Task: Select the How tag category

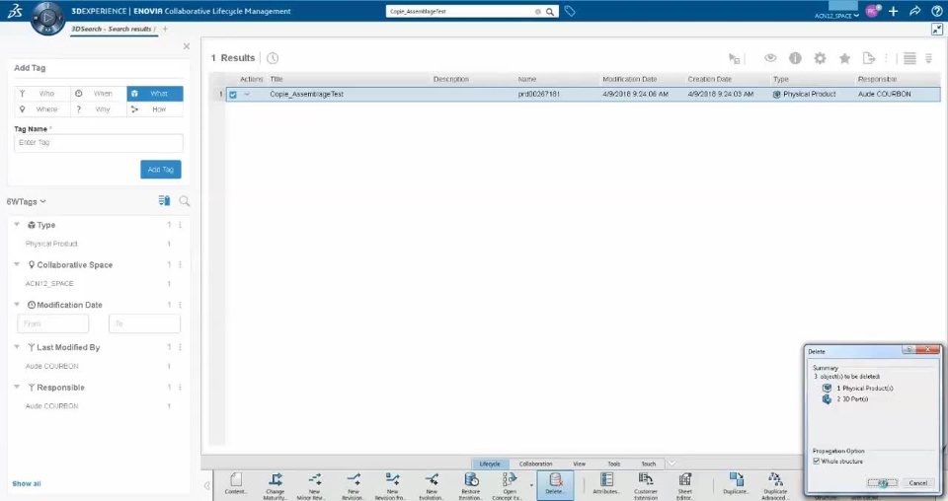Action: (x=155, y=109)
